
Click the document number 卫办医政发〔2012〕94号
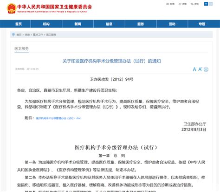112,79
